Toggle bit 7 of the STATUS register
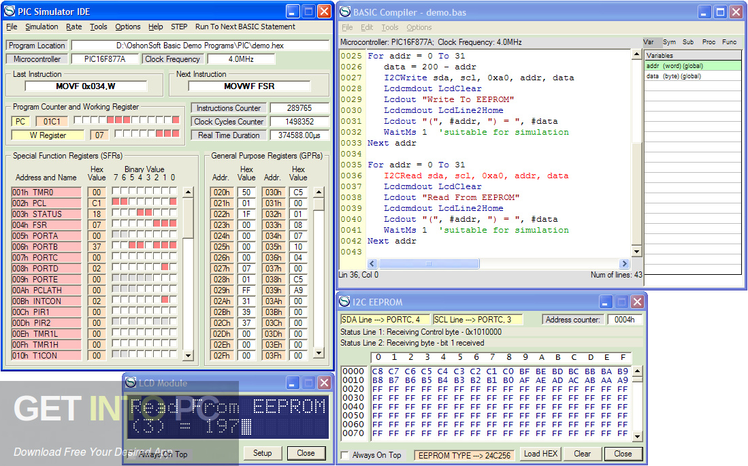Image resolution: width=748 pixels, height=466 pixels. [116, 213]
